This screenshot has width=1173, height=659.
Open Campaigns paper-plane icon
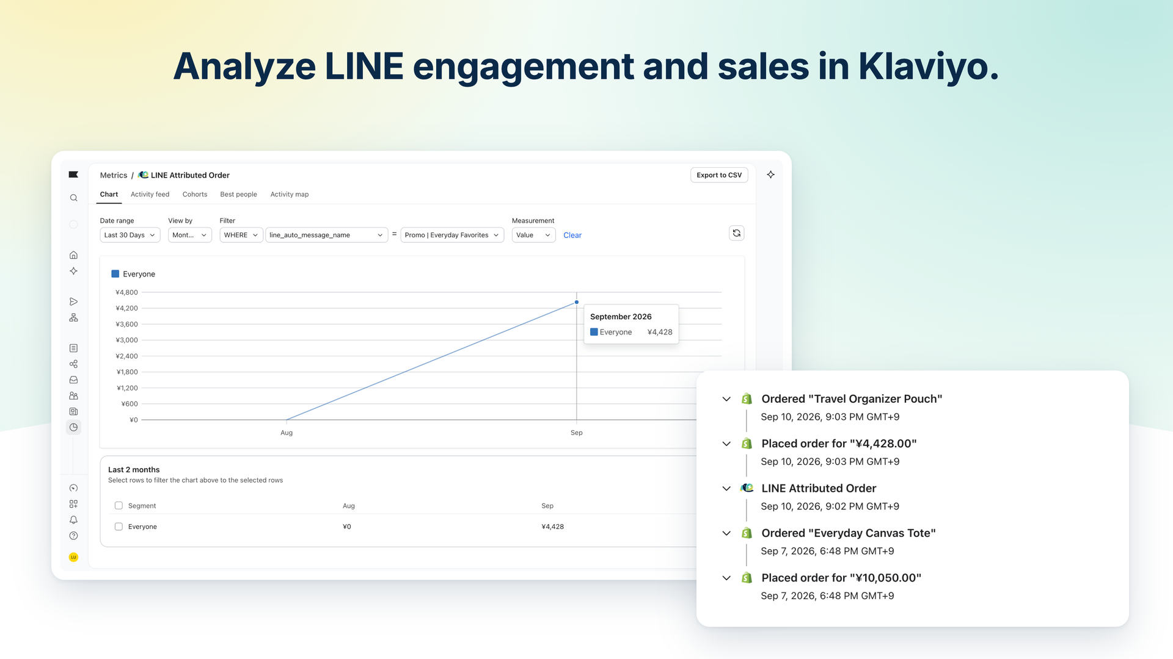73,301
